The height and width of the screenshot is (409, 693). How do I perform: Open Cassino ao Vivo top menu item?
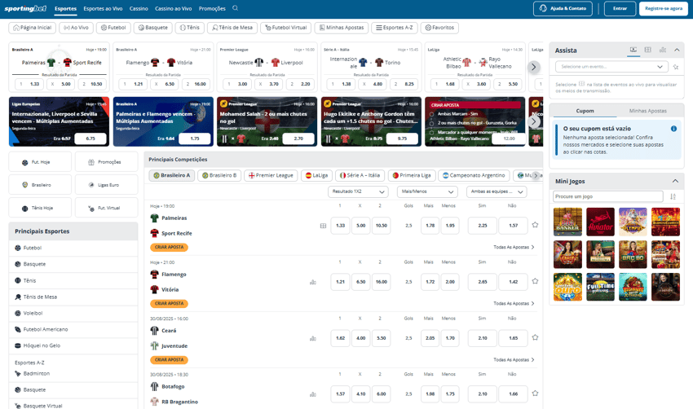pyautogui.click(x=173, y=8)
